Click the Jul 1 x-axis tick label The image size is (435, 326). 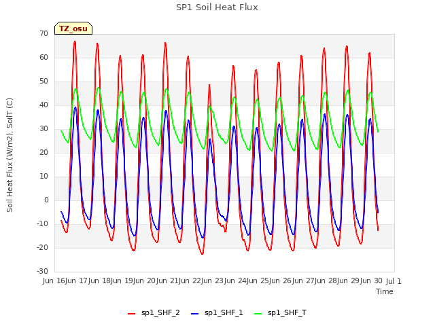[x=394, y=281]
